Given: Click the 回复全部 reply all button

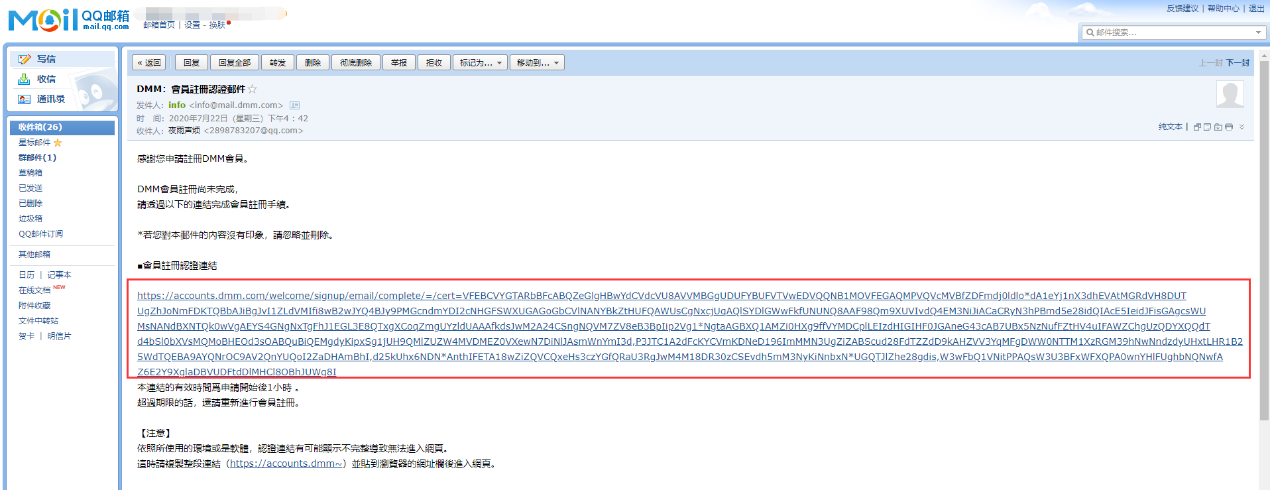Looking at the screenshot, I should 235,63.
